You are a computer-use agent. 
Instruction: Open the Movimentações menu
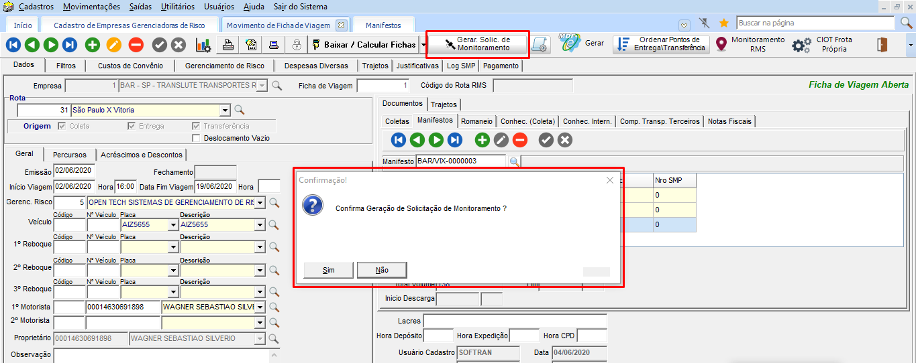91,7
